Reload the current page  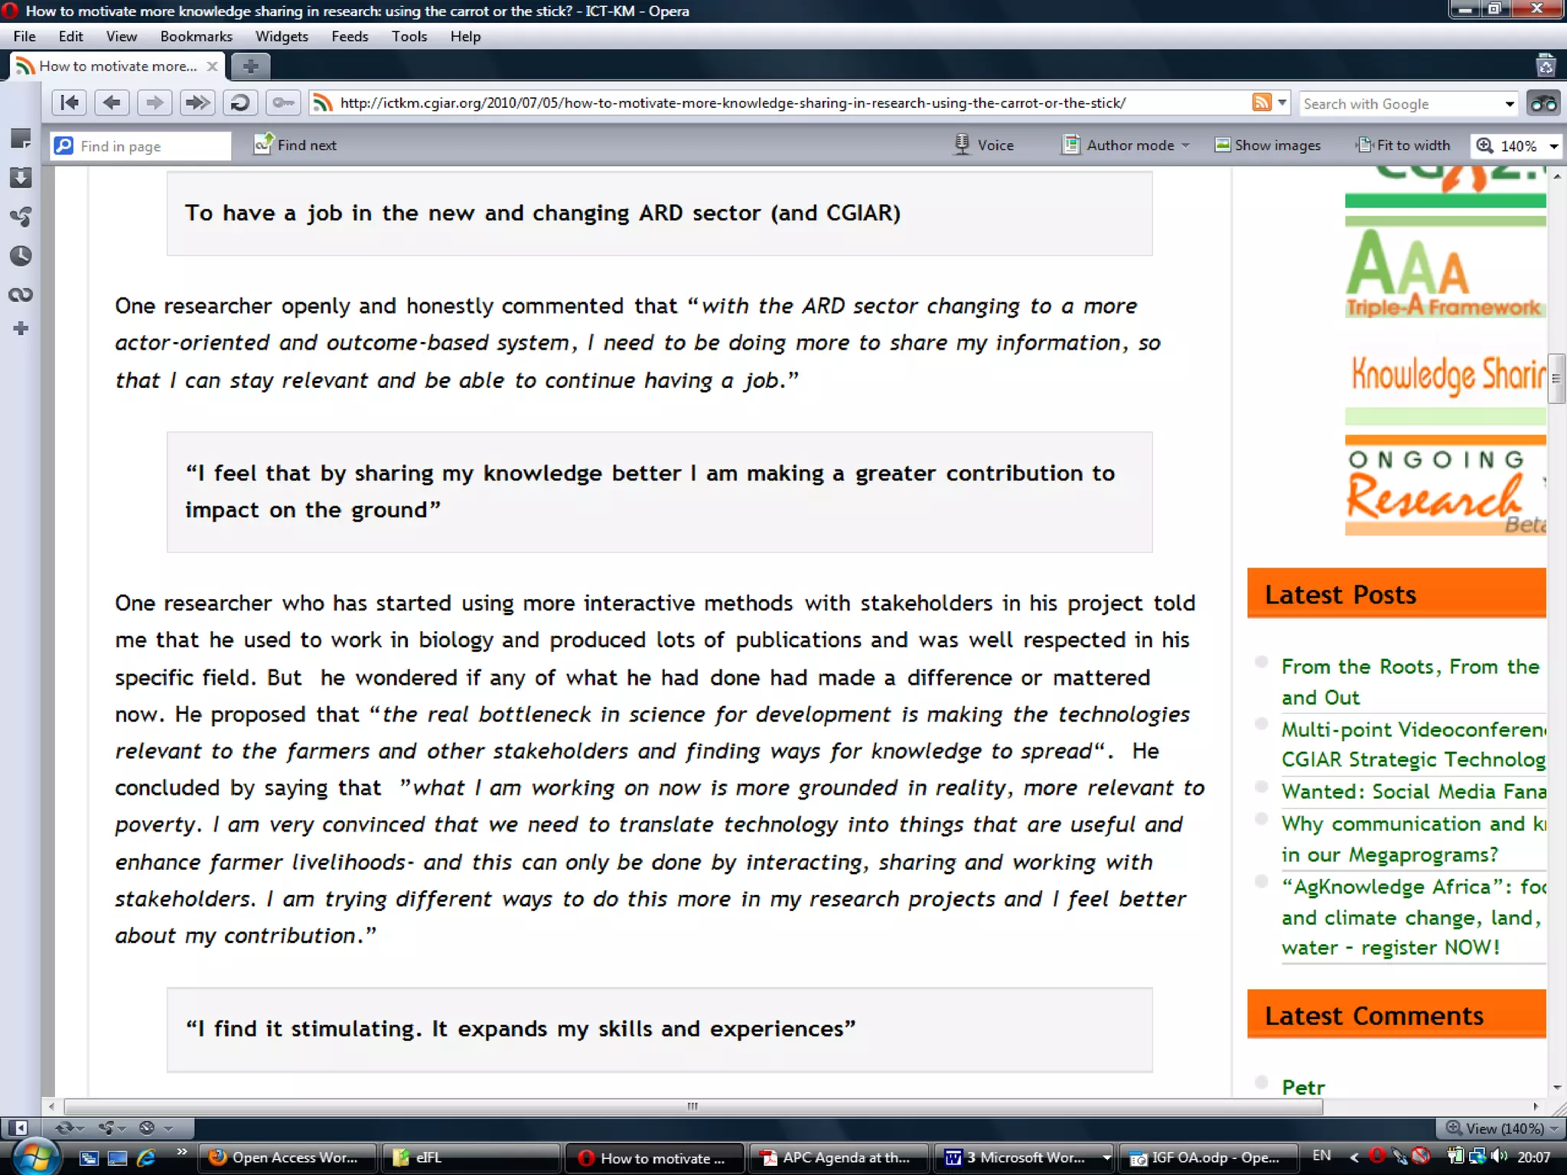239,103
